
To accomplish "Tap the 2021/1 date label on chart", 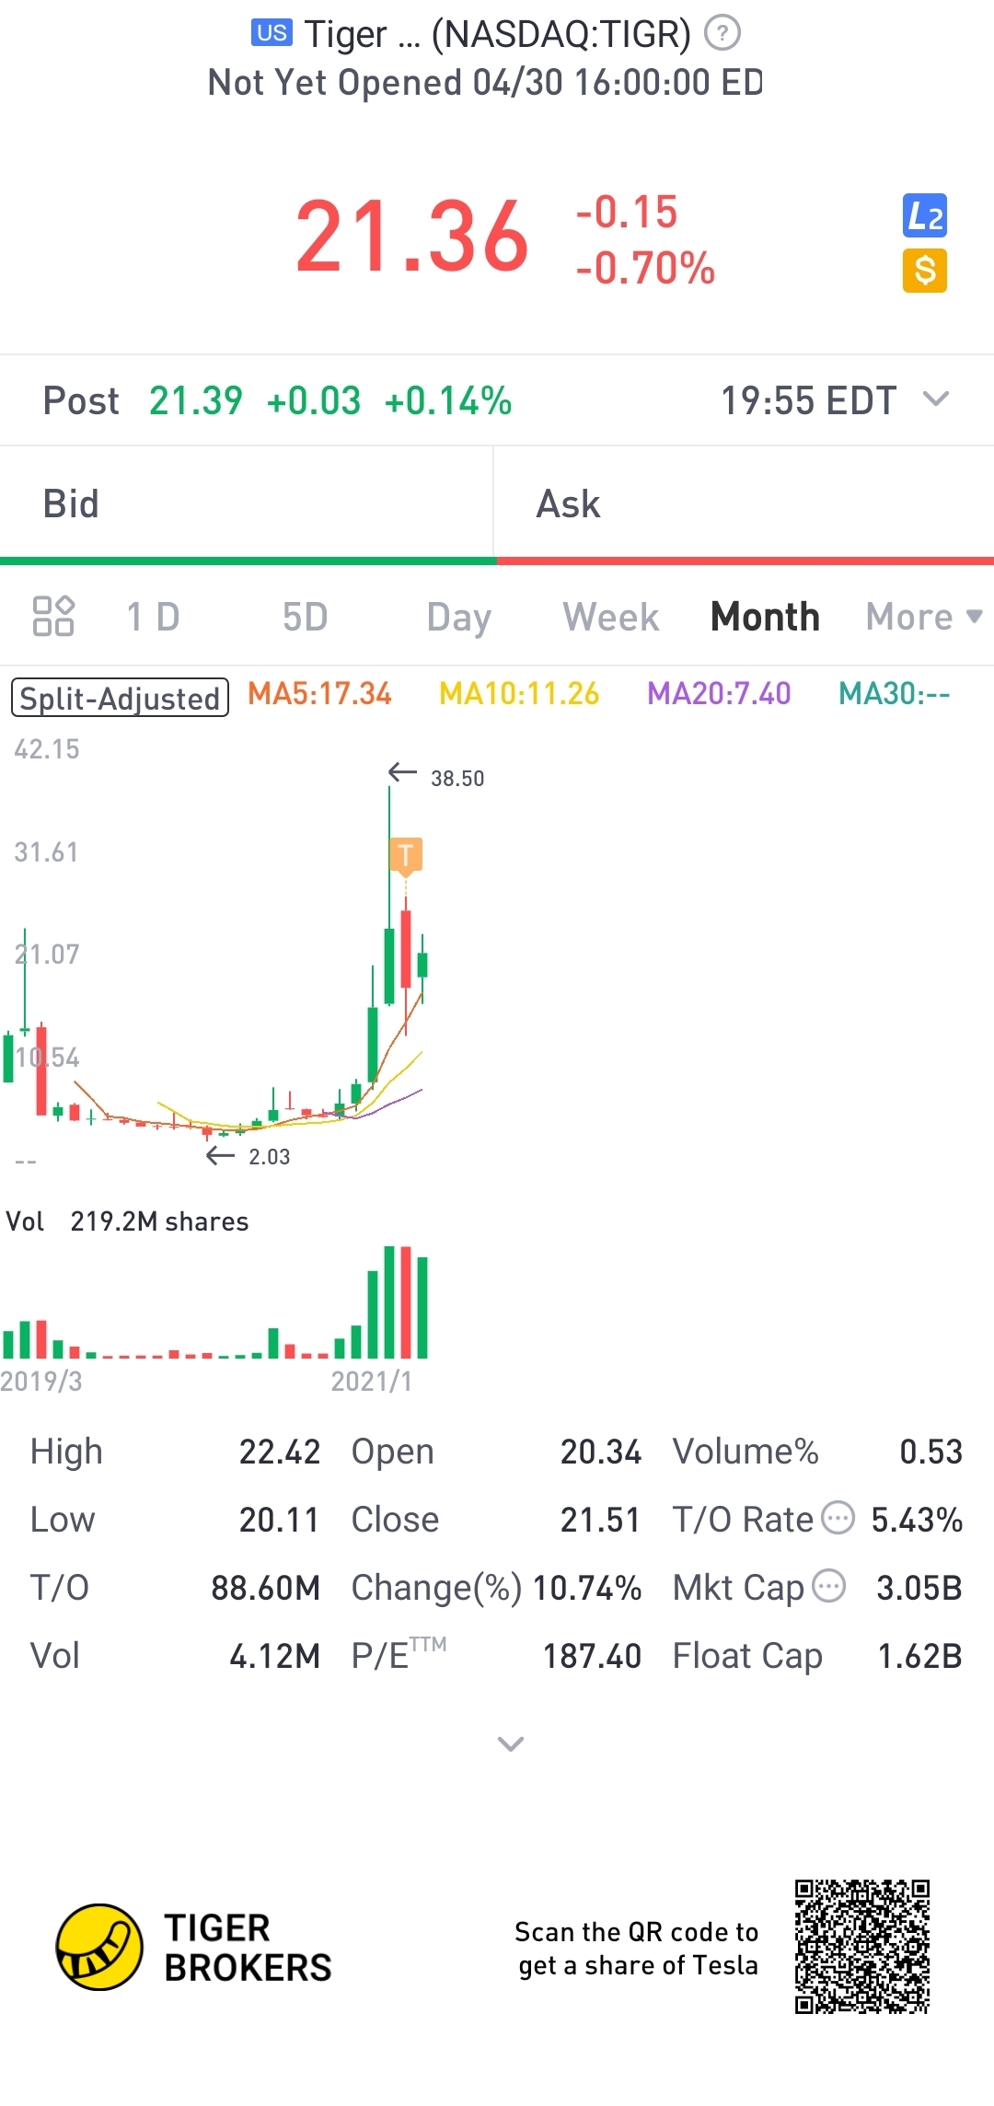I will coord(372,1381).
